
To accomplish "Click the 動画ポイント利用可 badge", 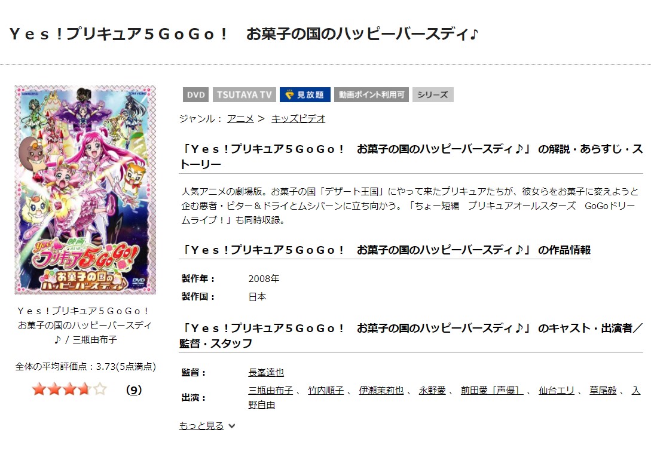I will point(372,94).
